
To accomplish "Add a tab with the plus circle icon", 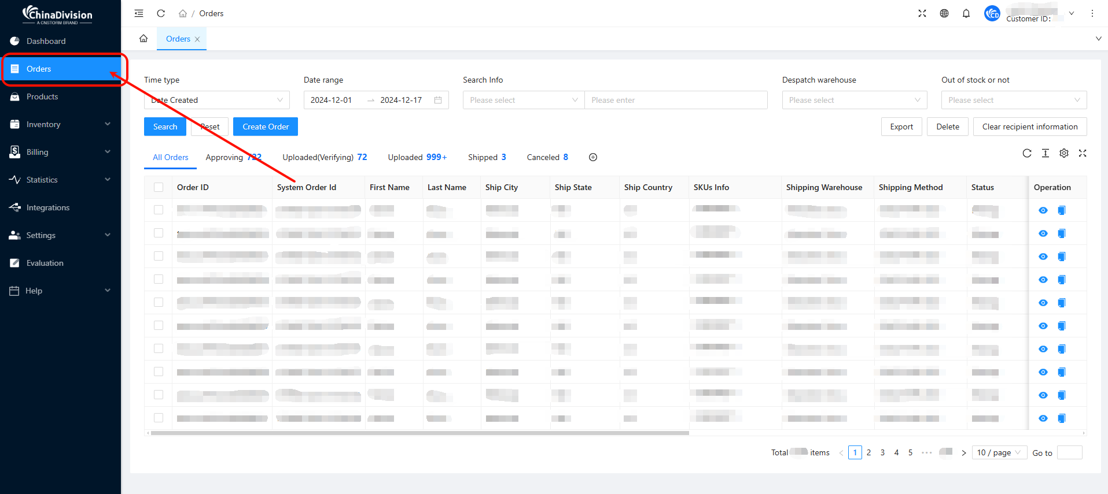I will coord(593,157).
